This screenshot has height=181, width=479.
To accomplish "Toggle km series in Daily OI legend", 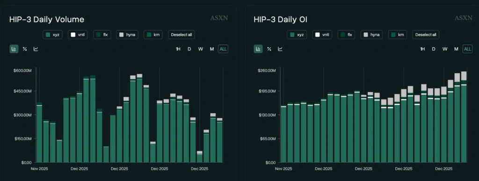I will pos(398,35).
